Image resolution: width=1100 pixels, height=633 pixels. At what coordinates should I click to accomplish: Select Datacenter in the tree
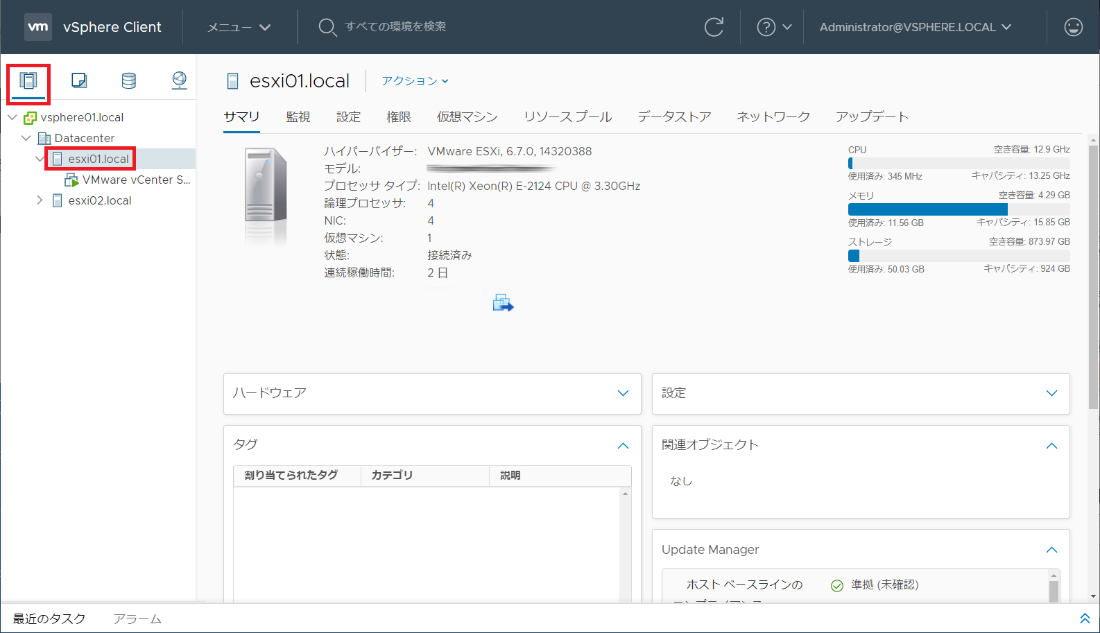point(85,138)
